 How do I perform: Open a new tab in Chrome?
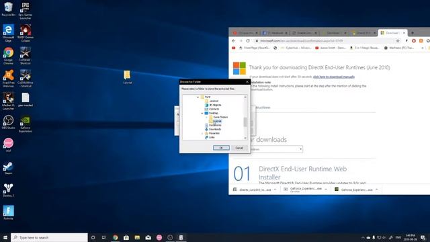[x=412, y=33]
